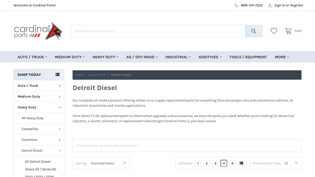This screenshot has height=177, width=315.
Task: Focus the Filter products by name field
Action: pos(187,146)
